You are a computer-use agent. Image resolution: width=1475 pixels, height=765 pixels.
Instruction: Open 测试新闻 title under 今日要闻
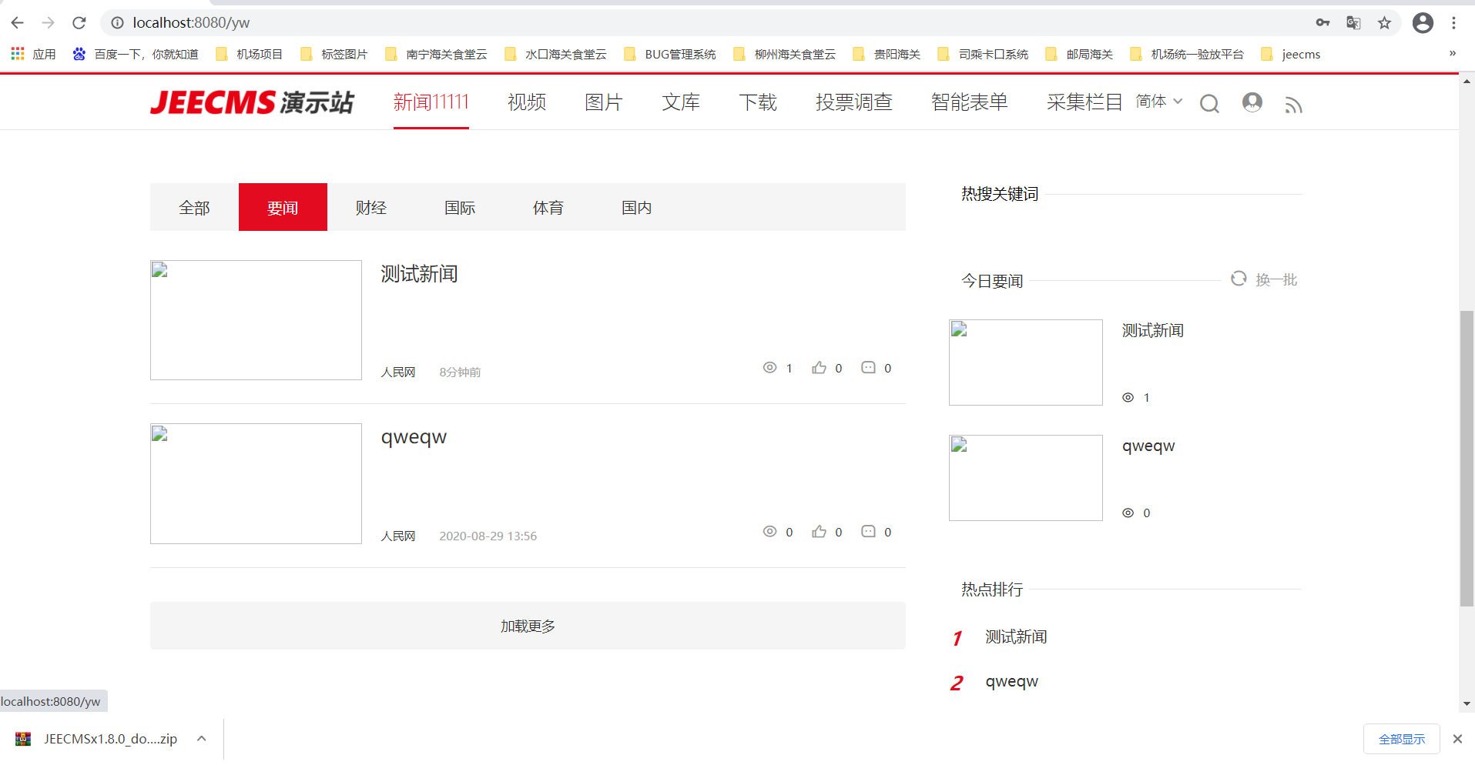click(x=1153, y=331)
